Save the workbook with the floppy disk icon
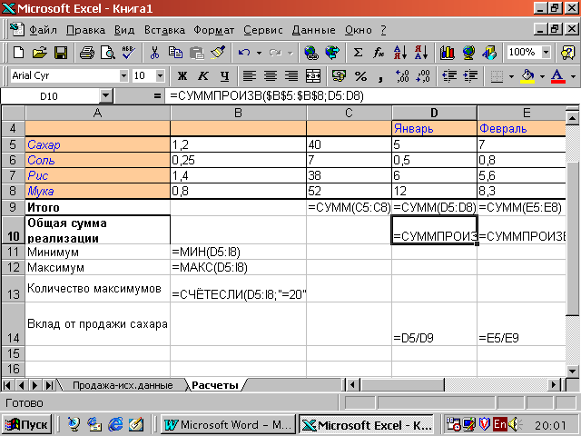The image size is (581, 436). (x=61, y=53)
